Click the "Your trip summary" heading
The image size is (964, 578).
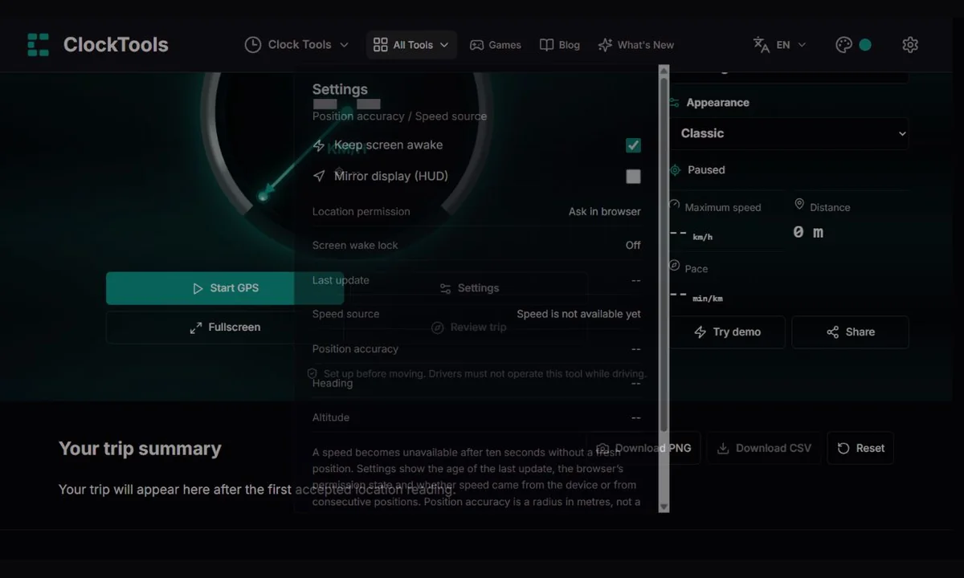140,449
